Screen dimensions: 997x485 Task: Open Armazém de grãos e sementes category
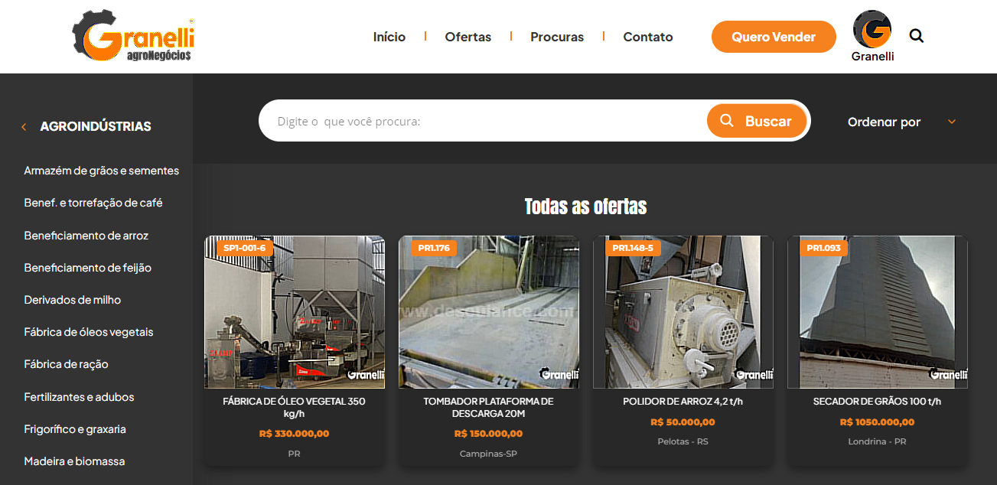point(102,171)
